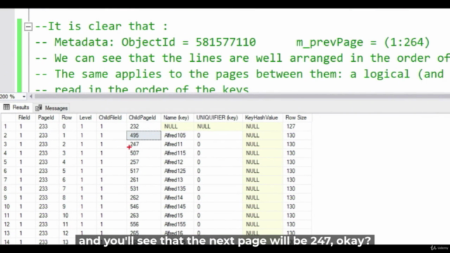The height and width of the screenshot is (253, 450).
Task: Open the 200 % zoom dropdown
Action: pyautogui.click(x=24, y=97)
